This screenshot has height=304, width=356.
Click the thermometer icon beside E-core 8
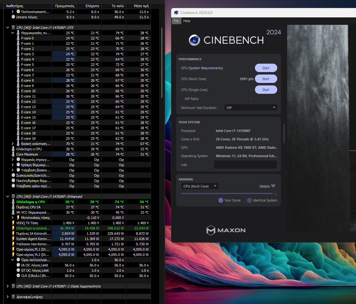click(x=18, y=80)
